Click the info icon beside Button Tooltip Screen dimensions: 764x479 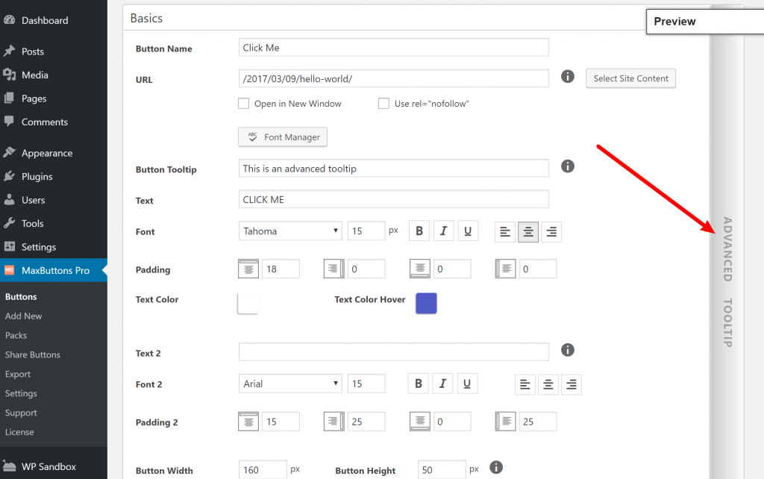point(567,166)
